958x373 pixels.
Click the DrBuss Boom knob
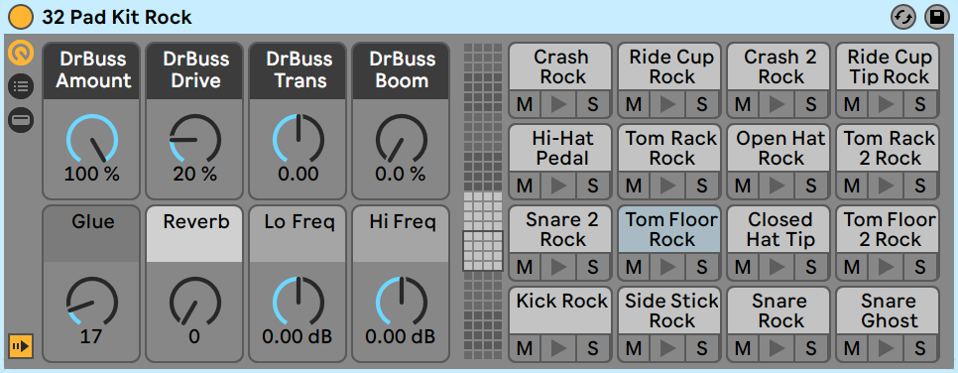click(x=401, y=140)
